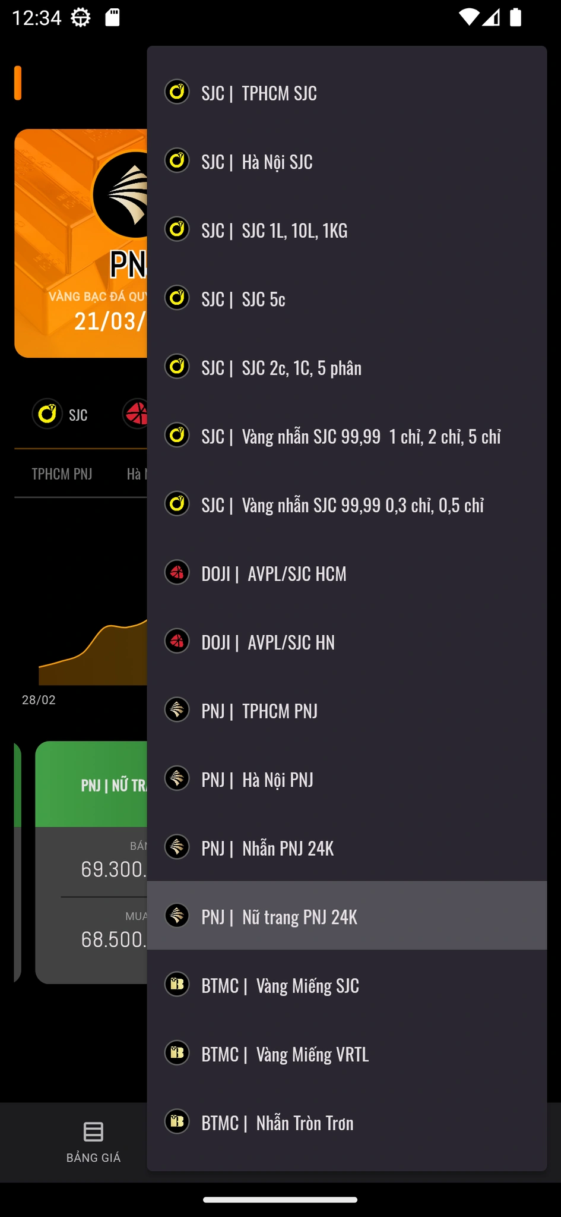This screenshot has width=561, height=1217.
Task: Tap the DOJI logo beside AVPL/SJC HCM
Action: tap(177, 573)
